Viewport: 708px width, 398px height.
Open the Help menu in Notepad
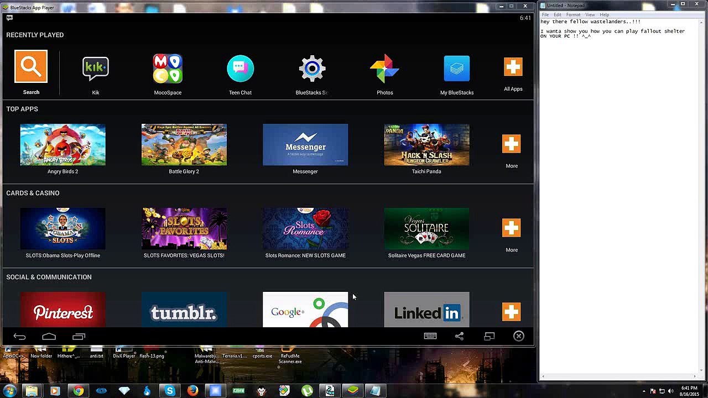pos(605,14)
